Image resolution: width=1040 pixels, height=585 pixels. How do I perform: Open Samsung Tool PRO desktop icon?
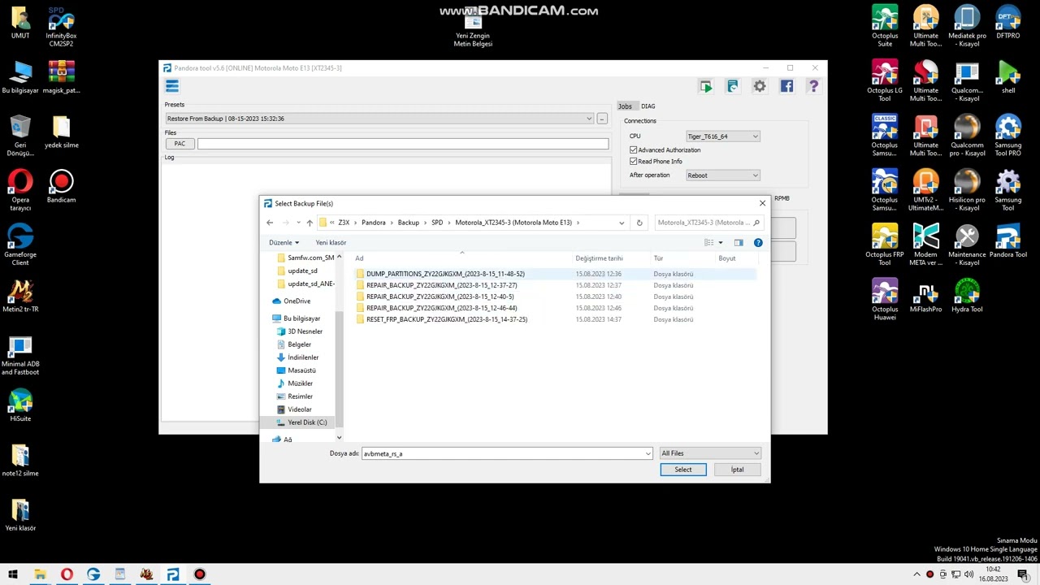click(1008, 136)
